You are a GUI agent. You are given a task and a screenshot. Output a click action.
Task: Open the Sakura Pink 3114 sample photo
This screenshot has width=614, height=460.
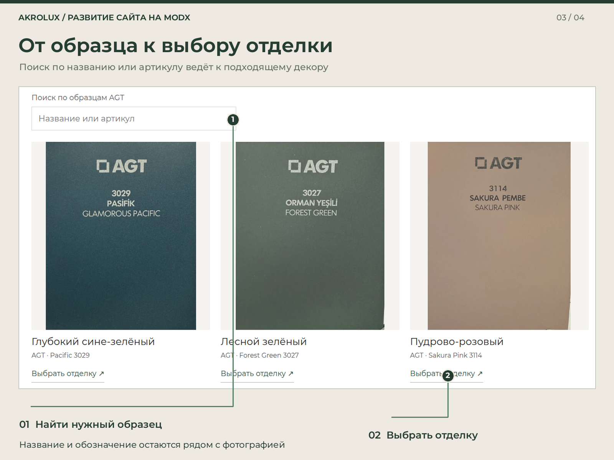[499, 236]
